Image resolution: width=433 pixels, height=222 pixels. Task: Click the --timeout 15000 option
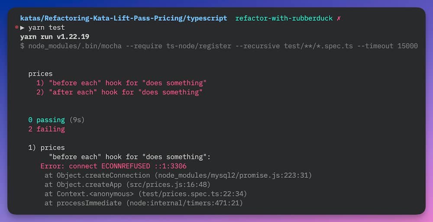pos(388,46)
